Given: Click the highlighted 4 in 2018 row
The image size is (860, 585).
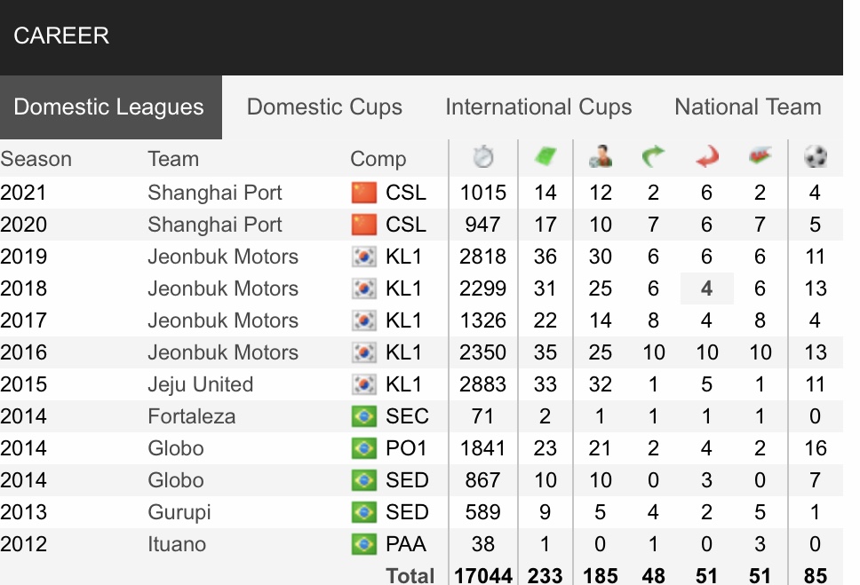Looking at the screenshot, I should (x=707, y=289).
